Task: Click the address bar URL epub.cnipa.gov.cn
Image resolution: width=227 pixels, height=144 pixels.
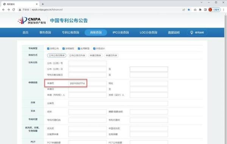Action: click(x=47, y=10)
